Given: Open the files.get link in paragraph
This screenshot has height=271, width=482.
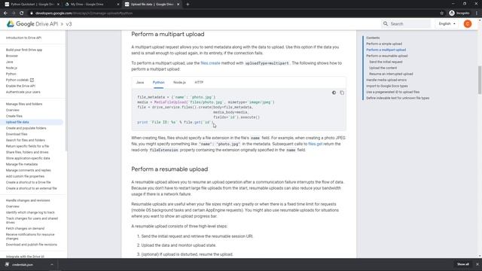Looking at the screenshot, I should pos(315,144).
